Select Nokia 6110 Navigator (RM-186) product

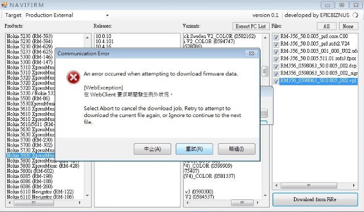(40, 197)
